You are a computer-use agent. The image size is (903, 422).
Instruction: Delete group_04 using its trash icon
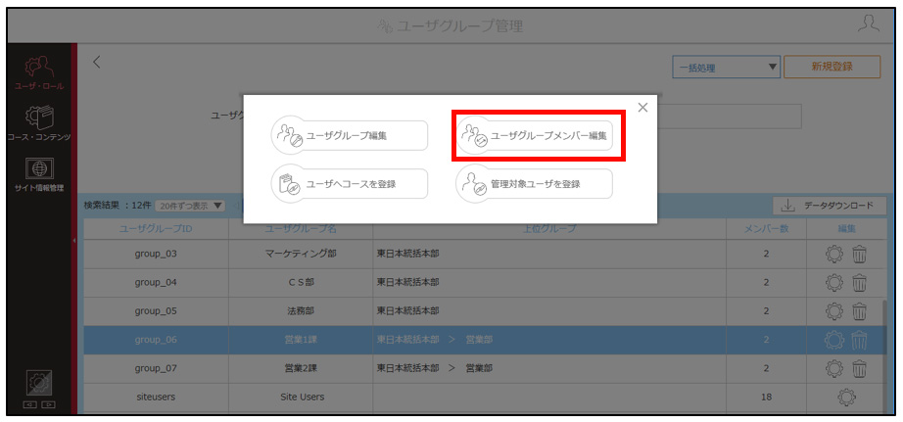click(x=859, y=283)
